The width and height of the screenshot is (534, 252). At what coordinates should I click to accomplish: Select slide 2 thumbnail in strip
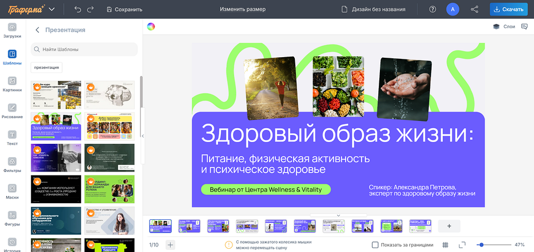point(189,226)
